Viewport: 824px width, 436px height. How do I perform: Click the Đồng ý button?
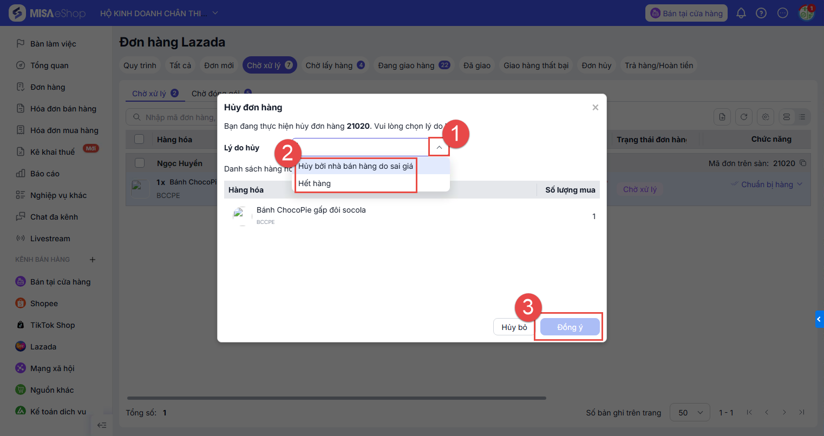(570, 327)
